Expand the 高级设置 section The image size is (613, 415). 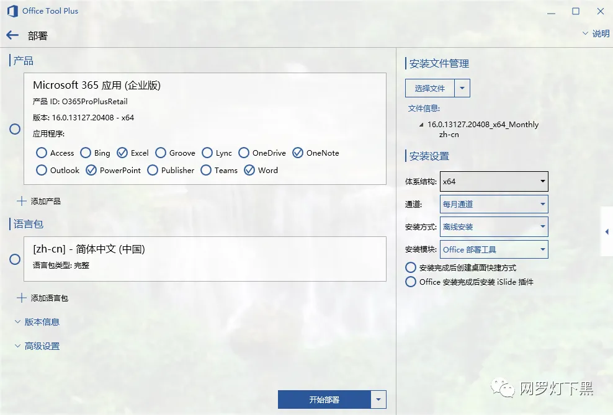pos(37,346)
